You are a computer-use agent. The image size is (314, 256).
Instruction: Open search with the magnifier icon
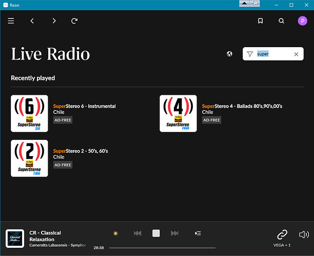pyautogui.click(x=281, y=21)
